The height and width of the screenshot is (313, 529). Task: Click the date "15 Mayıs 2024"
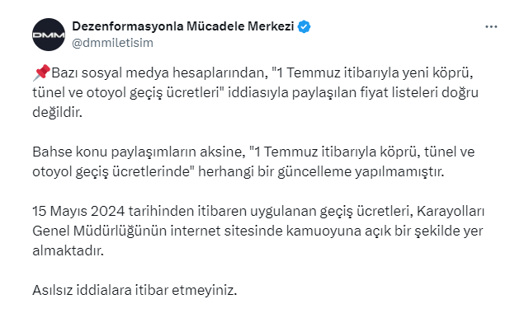[78, 212]
